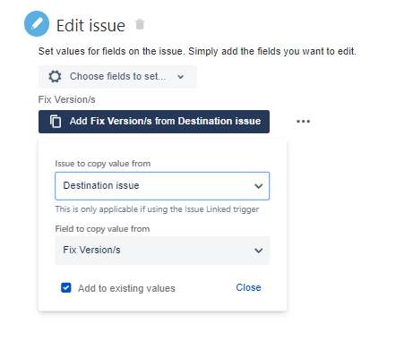Viewport: 413px width, 349px height.
Task: Close the copy value popup via Close link
Action: pyautogui.click(x=248, y=287)
